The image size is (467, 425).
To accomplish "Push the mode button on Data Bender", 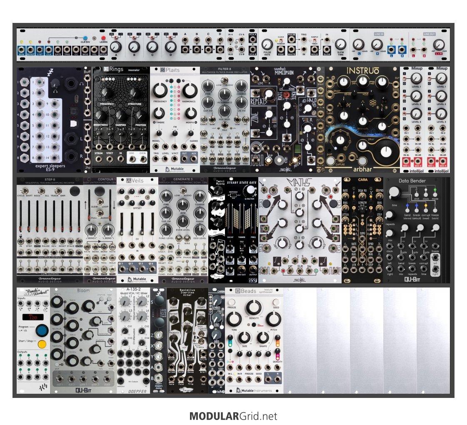I will [x=435, y=194].
